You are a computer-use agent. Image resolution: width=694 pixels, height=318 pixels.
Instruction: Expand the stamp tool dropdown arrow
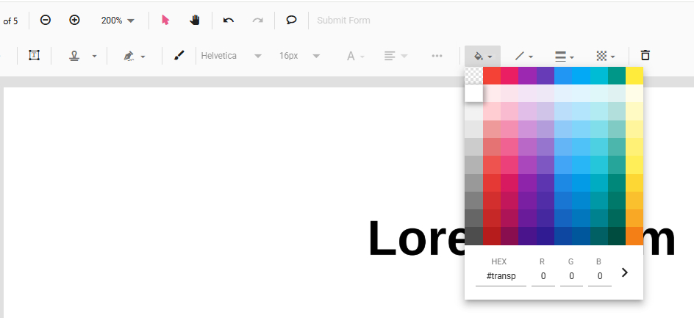tap(94, 56)
